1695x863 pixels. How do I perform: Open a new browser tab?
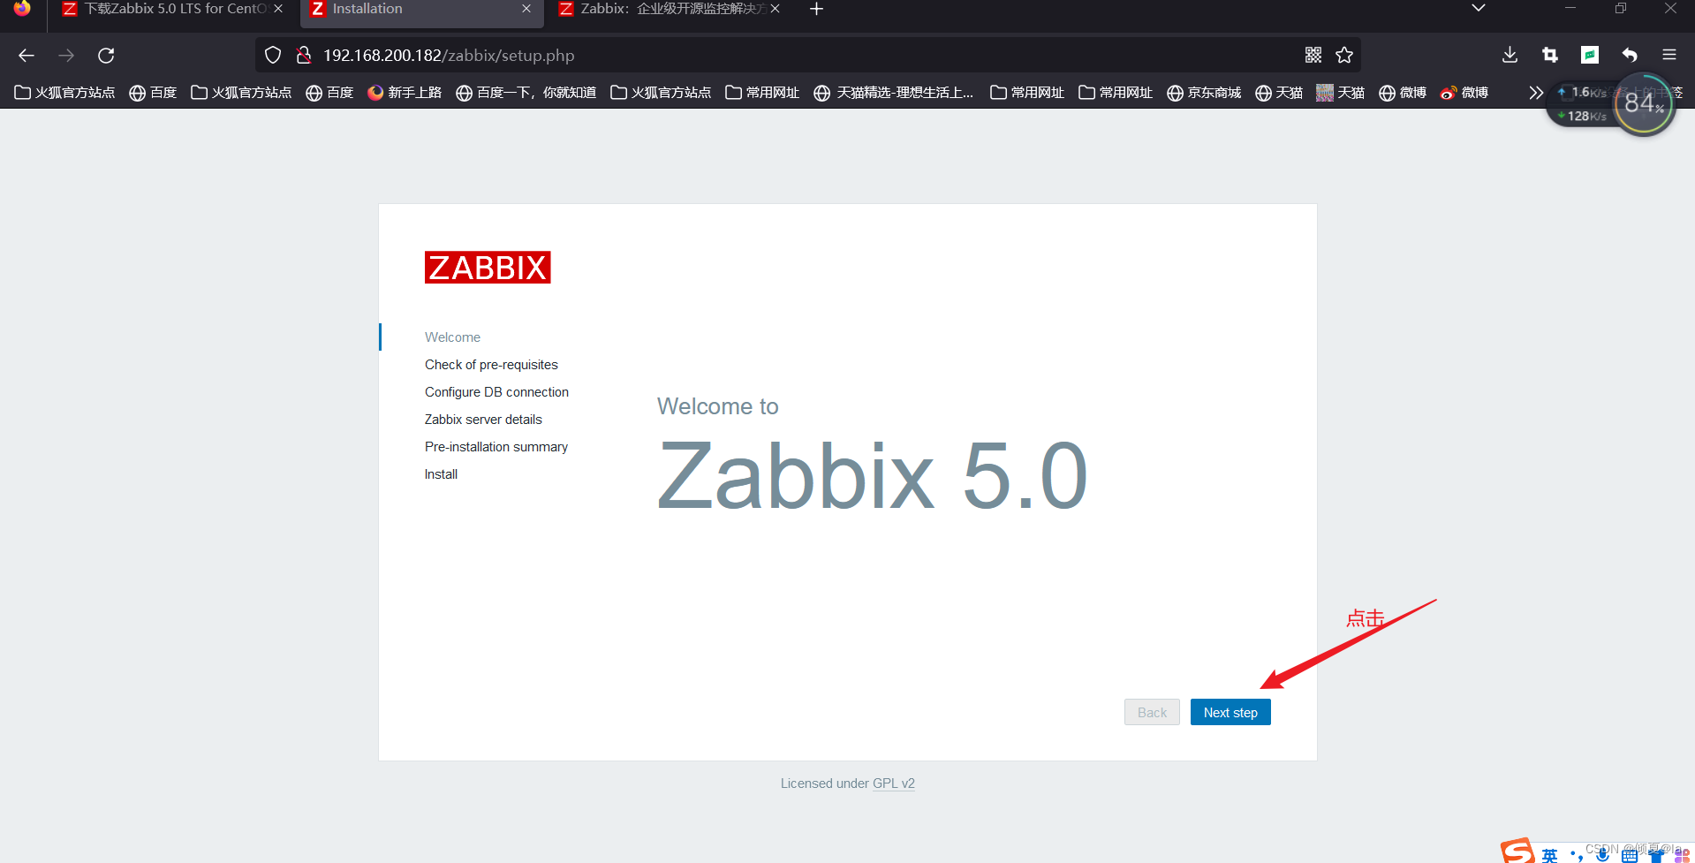[816, 9]
